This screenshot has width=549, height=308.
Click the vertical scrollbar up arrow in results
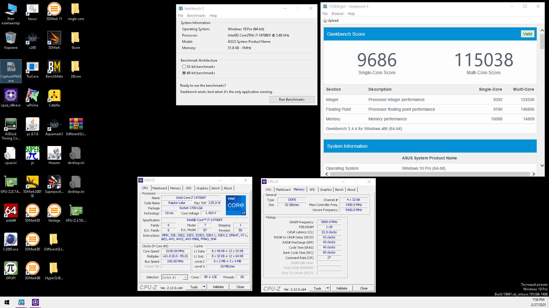point(542,30)
